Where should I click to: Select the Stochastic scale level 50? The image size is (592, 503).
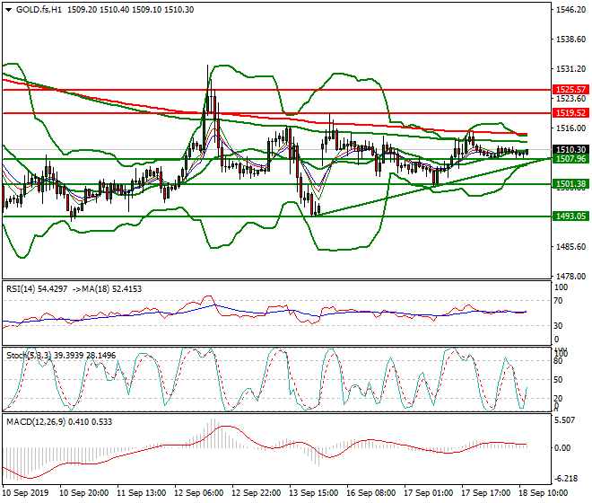[x=558, y=379]
